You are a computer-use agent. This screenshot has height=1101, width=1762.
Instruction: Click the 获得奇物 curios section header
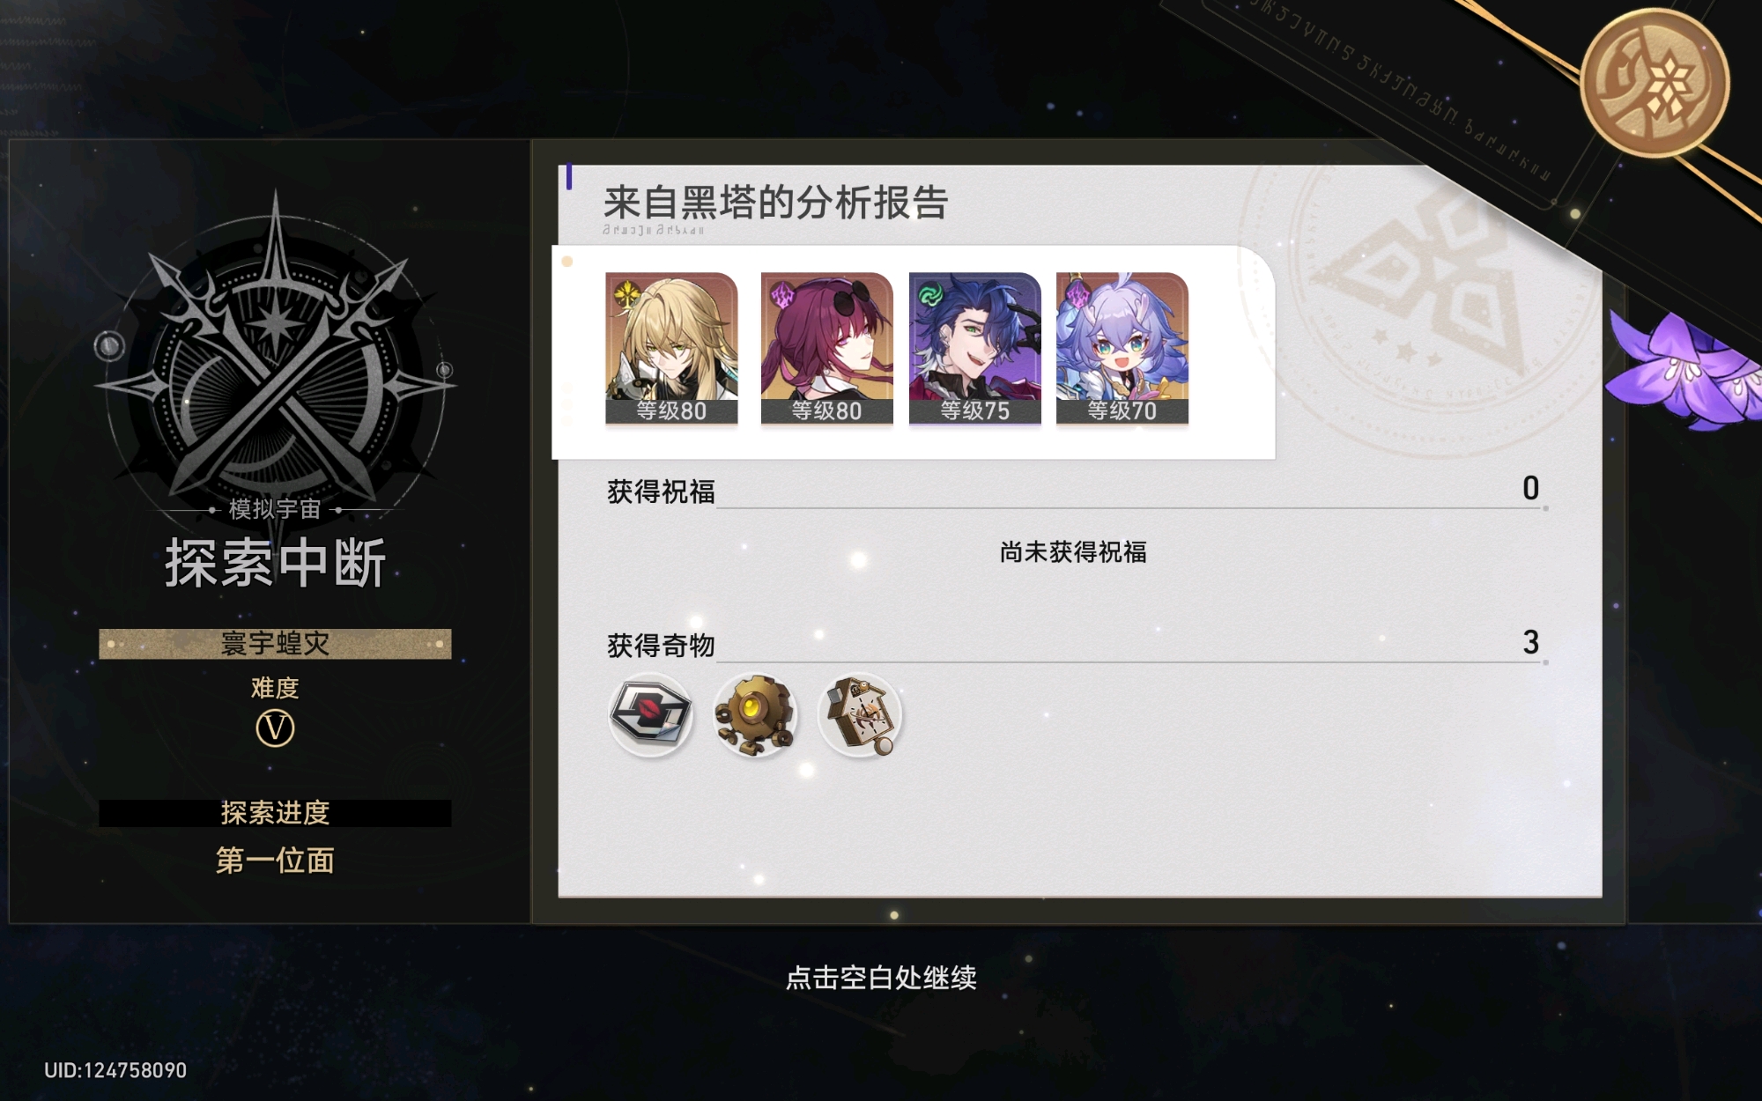(x=661, y=646)
